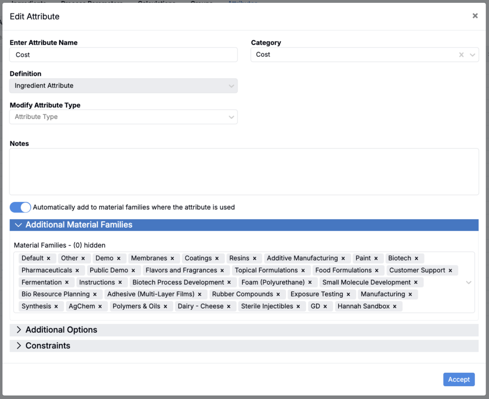
Task: Remove the Dairy - Cheese tag
Action: (x=229, y=306)
